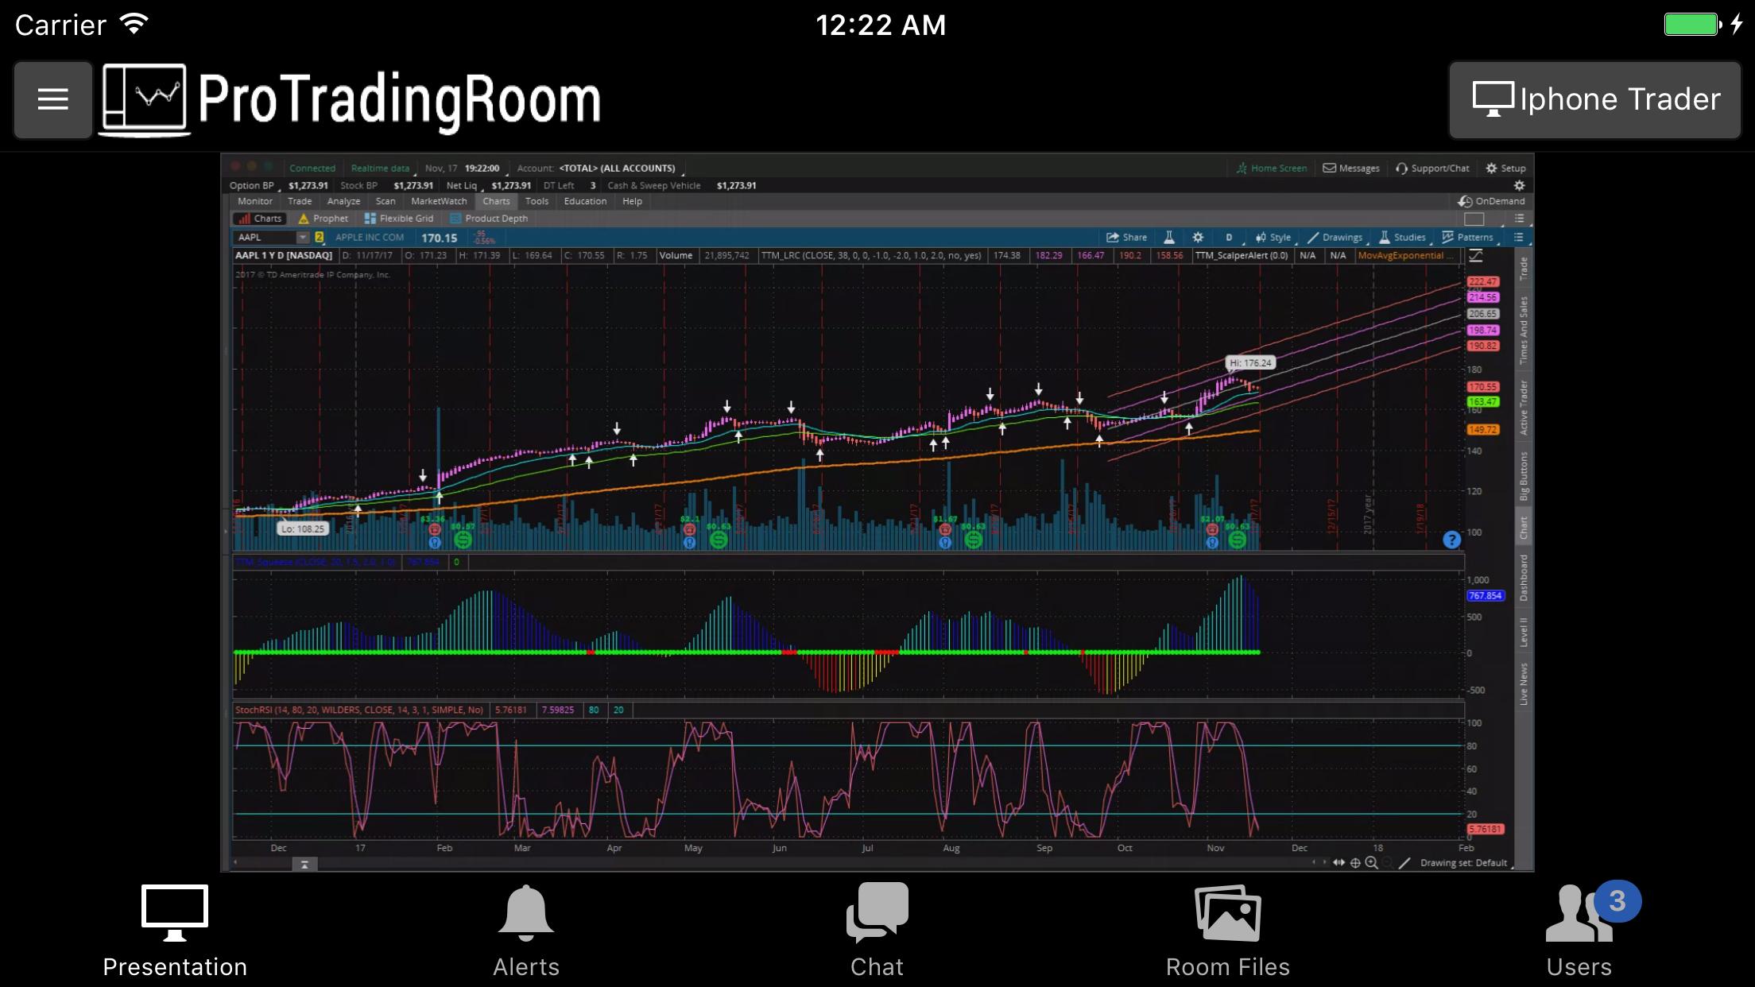
Task: Toggle the Product Depth view
Action: tap(489, 219)
